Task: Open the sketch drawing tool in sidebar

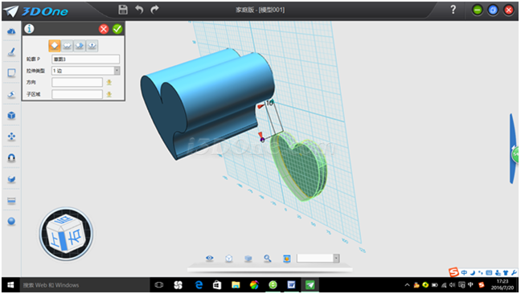Action: tap(11, 51)
